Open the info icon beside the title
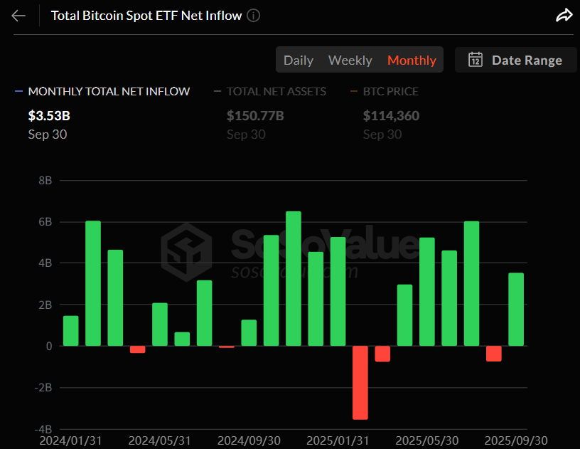The image size is (580, 449). [x=254, y=16]
